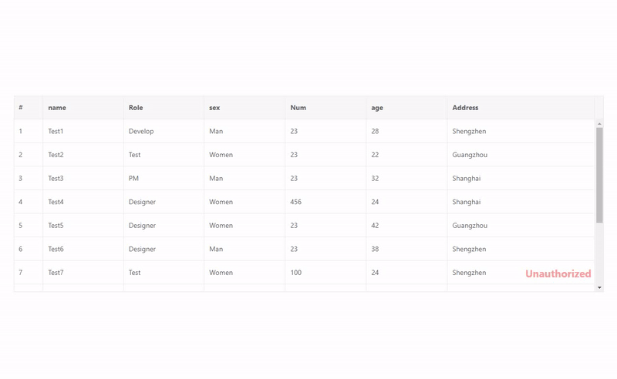The height and width of the screenshot is (379, 617).
Task: Click the "age" column header
Action: (377, 108)
